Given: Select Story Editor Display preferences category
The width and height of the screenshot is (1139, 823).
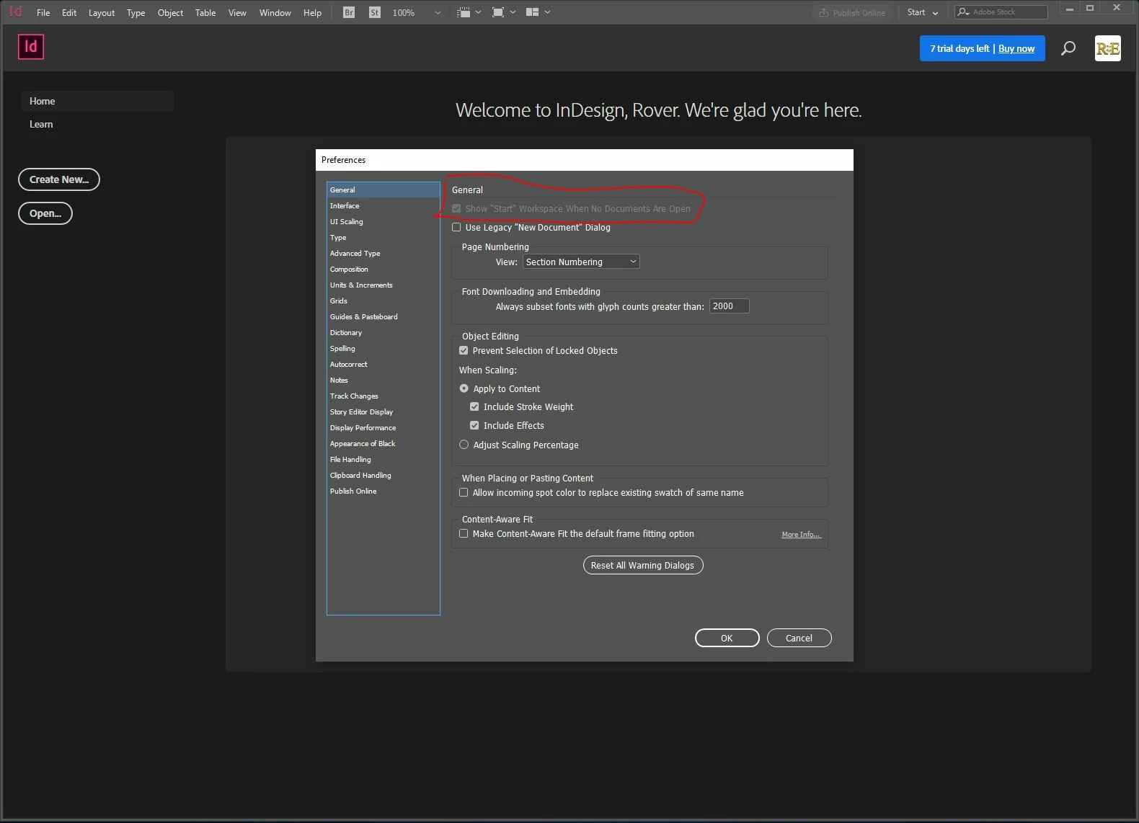Looking at the screenshot, I should (383, 411).
